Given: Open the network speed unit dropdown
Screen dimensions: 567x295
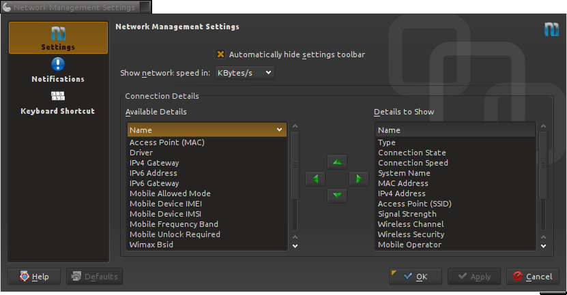Looking at the screenshot, I should (x=244, y=72).
